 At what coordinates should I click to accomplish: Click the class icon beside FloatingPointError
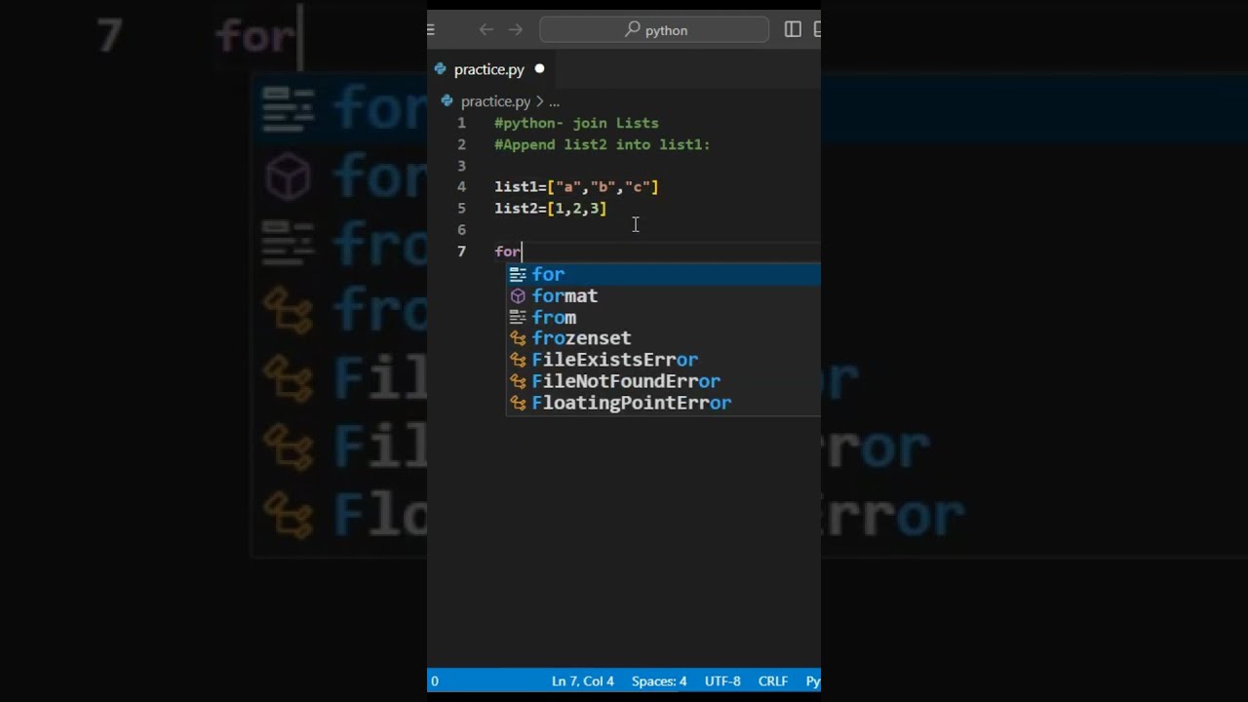[x=518, y=403]
